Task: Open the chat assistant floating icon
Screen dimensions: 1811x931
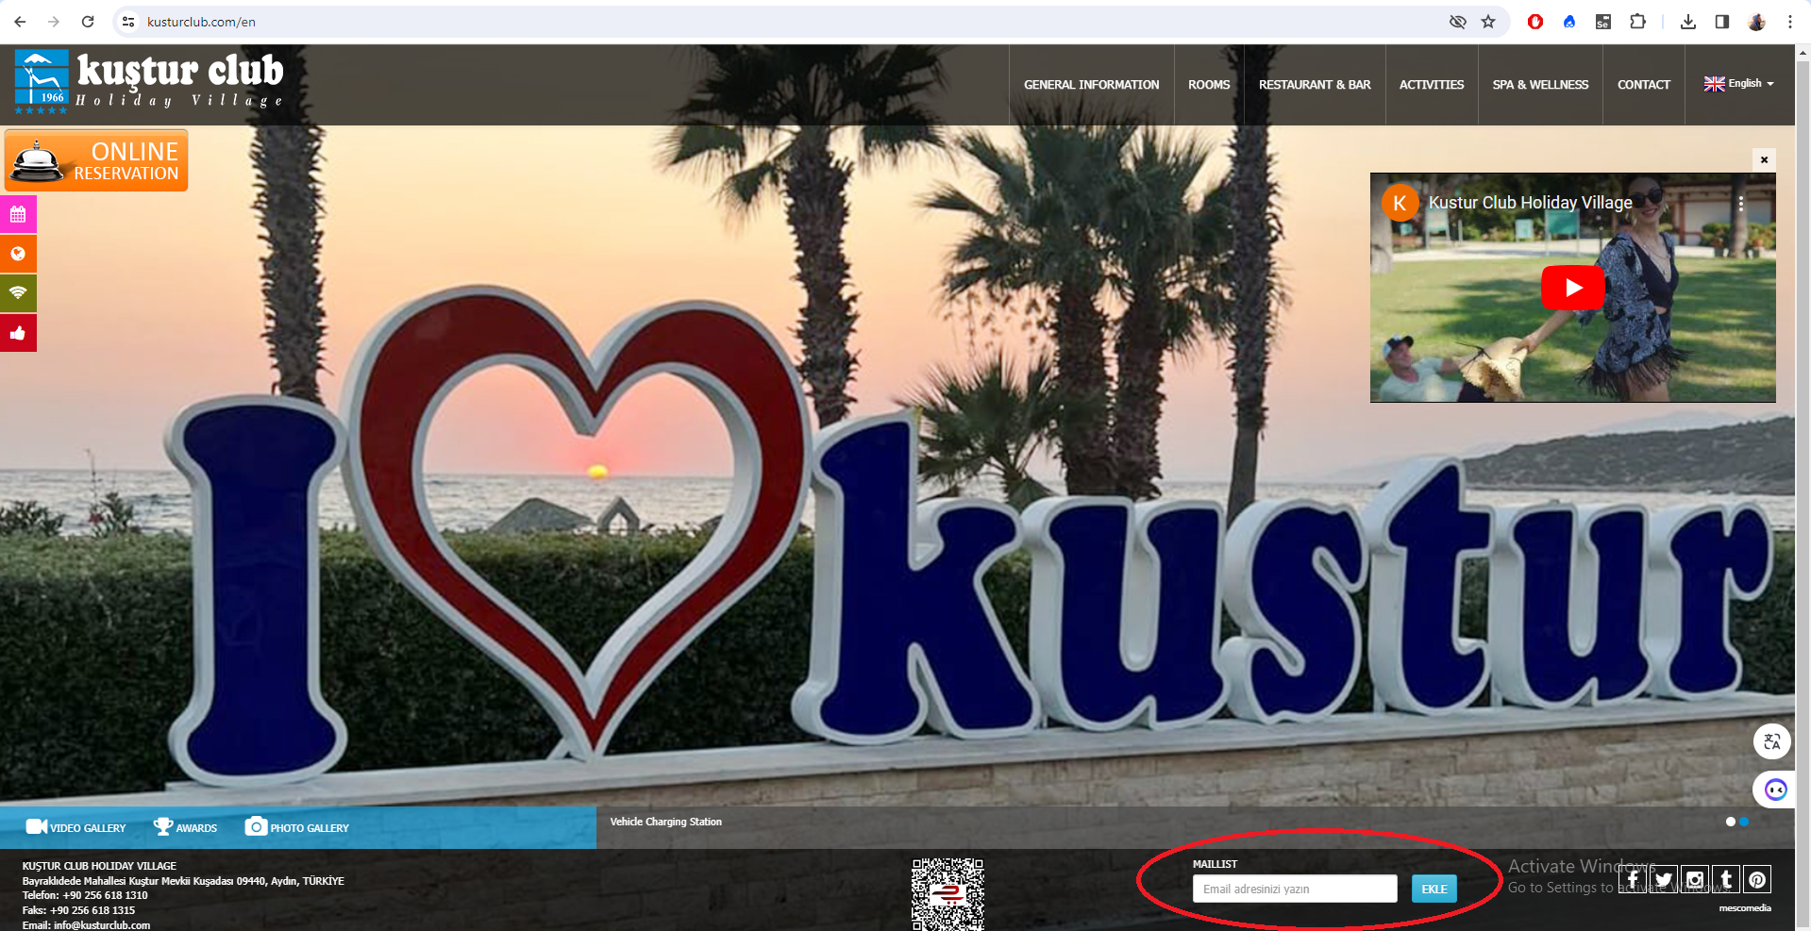Action: [x=1775, y=790]
